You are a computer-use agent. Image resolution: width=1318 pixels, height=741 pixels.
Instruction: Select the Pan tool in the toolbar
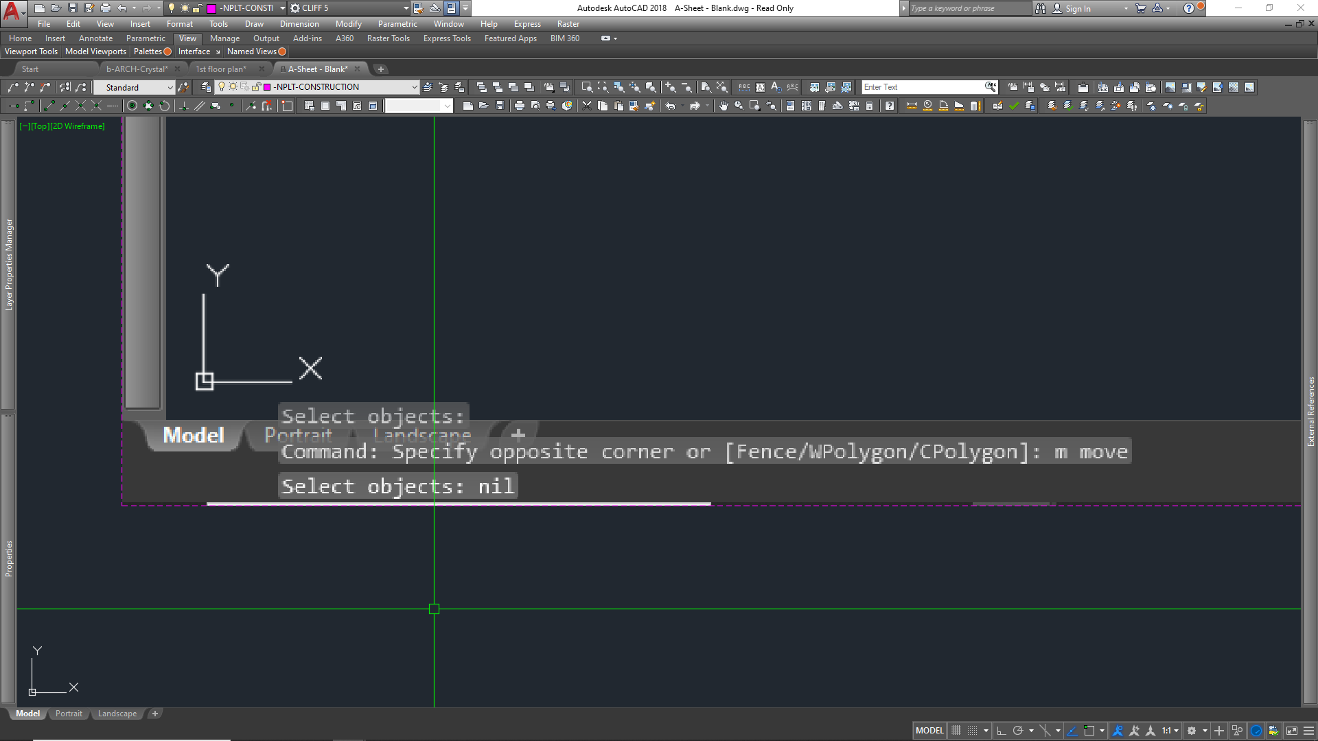click(x=725, y=105)
